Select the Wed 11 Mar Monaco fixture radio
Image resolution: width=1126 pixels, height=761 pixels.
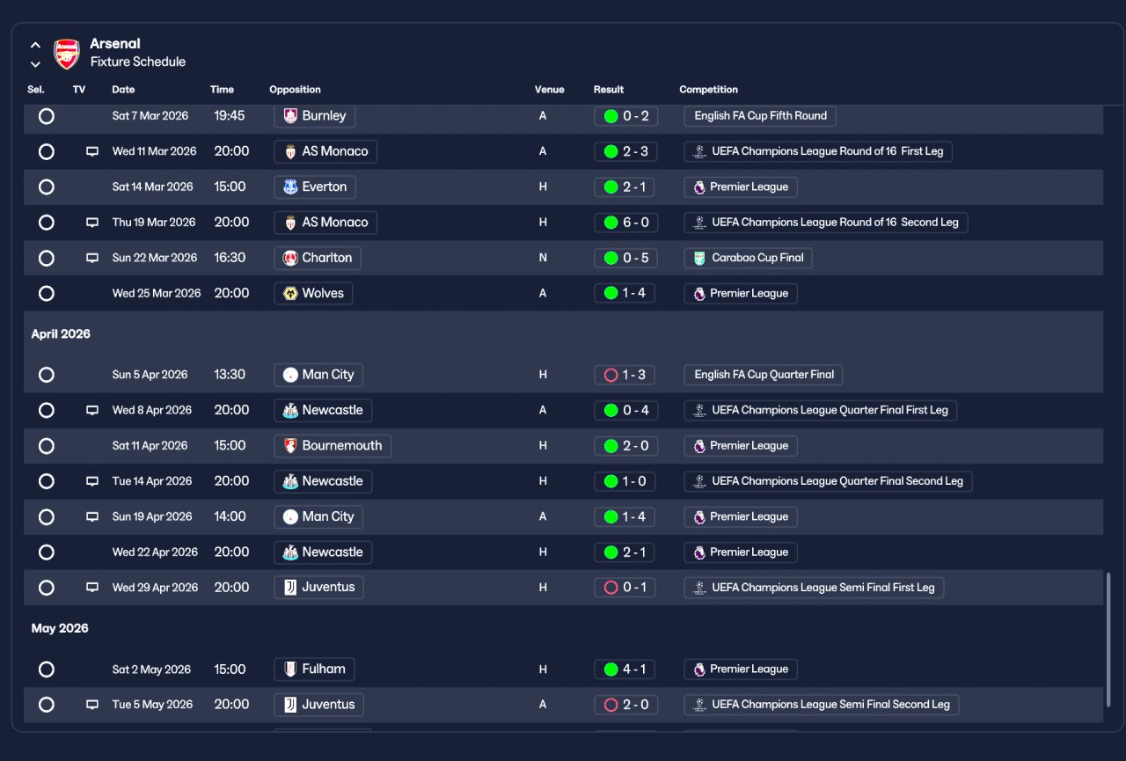coord(47,151)
